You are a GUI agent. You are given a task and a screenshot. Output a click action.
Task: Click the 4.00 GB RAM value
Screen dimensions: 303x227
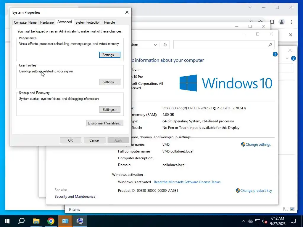tap(168, 115)
